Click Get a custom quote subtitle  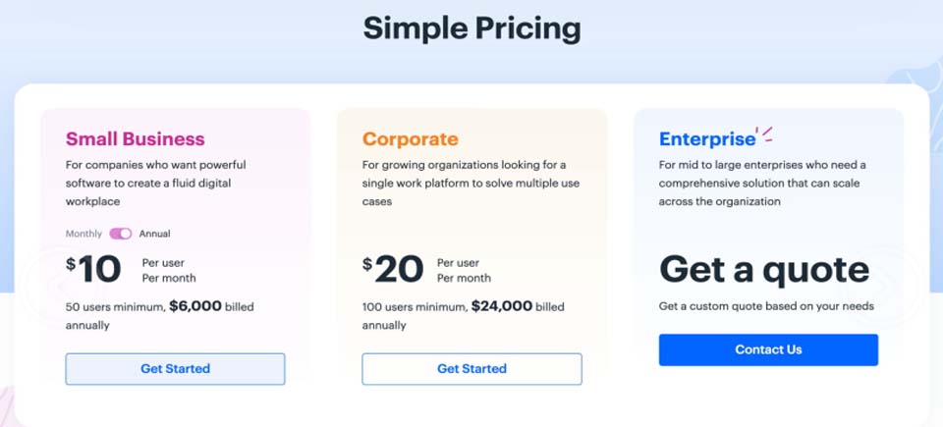pyautogui.click(x=766, y=306)
